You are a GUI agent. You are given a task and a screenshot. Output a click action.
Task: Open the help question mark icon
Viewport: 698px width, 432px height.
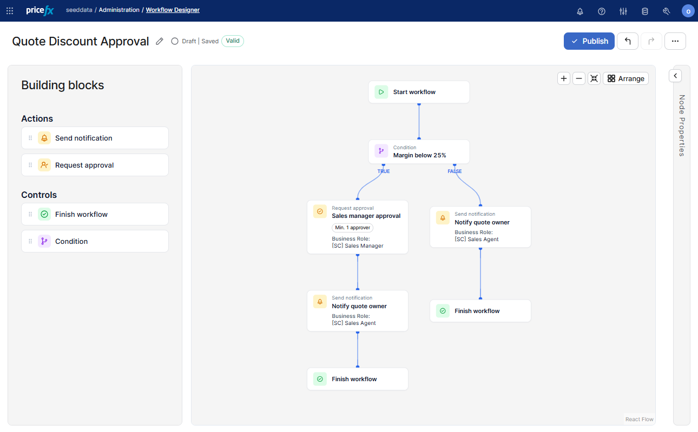(x=602, y=11)
